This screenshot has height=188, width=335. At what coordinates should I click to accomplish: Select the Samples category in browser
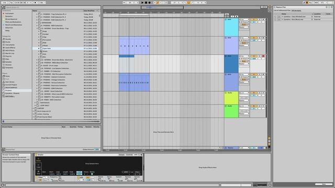tap(8, 62)
